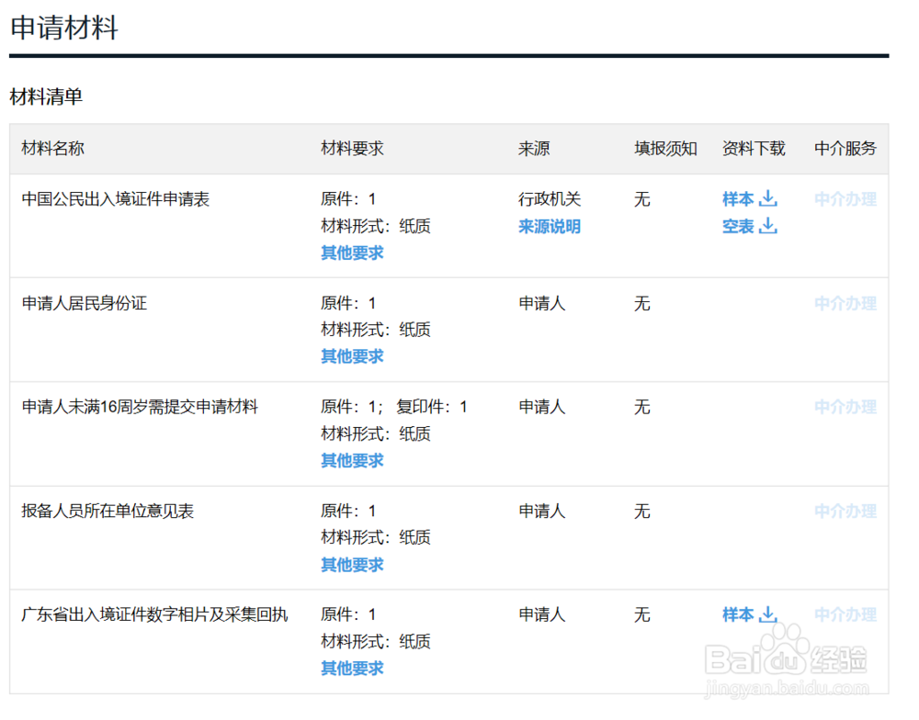Click the download icon for 广东省数字相片 样本
Viewport: 919px width, 720px height.
point(768,615)
